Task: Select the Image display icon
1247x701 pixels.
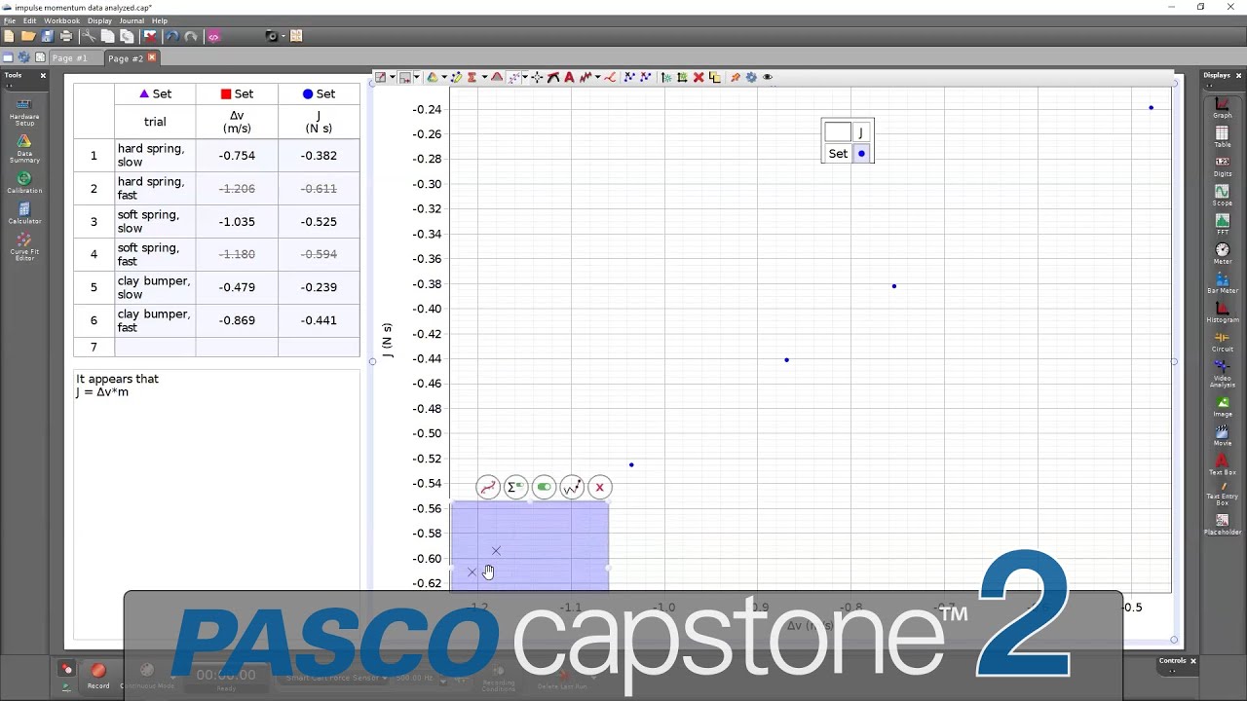Action: pyautogui.click(x=1222, y=405)
